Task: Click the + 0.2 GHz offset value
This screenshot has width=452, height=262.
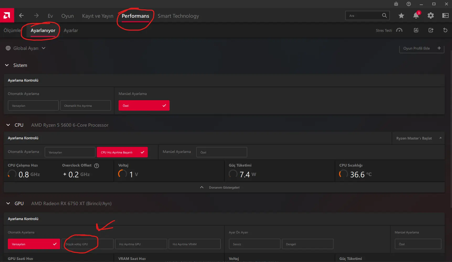Action: tap(76, 174)
